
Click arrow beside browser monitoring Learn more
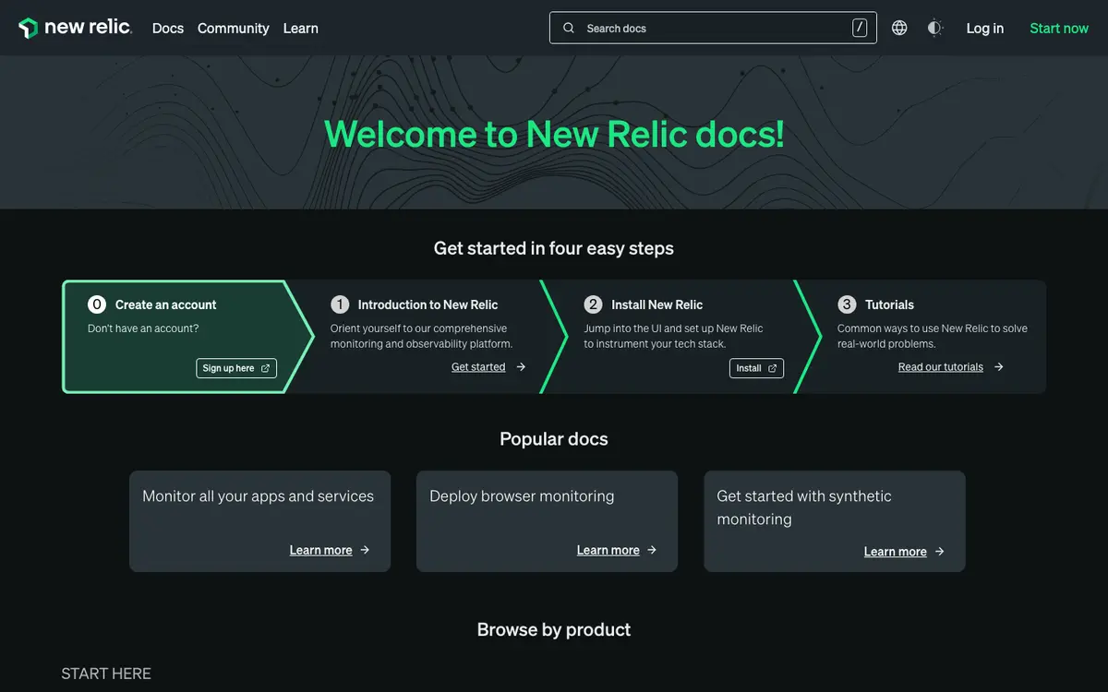pos(652,550)
